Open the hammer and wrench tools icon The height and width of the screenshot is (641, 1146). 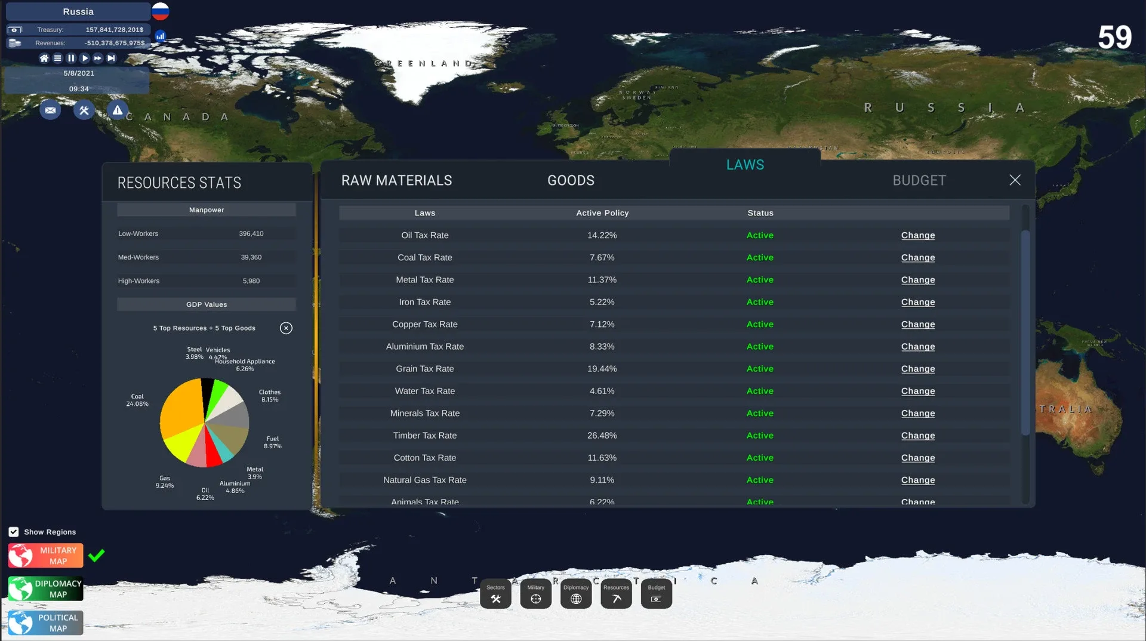pyautogui.click(x=84, y=110)
